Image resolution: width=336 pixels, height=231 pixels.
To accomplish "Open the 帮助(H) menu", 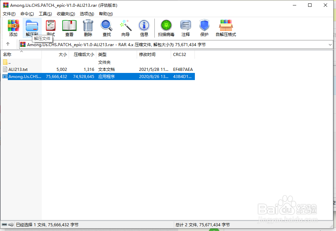I will pos(106,14).
